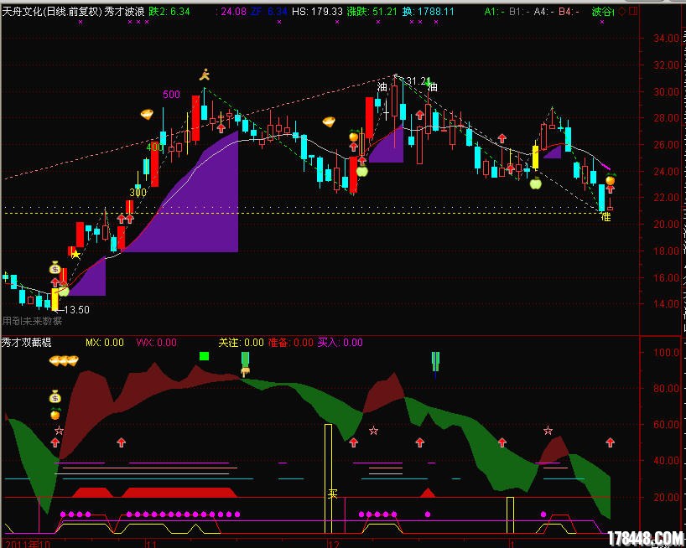This screenshot has width=686, height=548.
Task: Click the 准备: 0.00 reading
Action: (x=291, y=342)
